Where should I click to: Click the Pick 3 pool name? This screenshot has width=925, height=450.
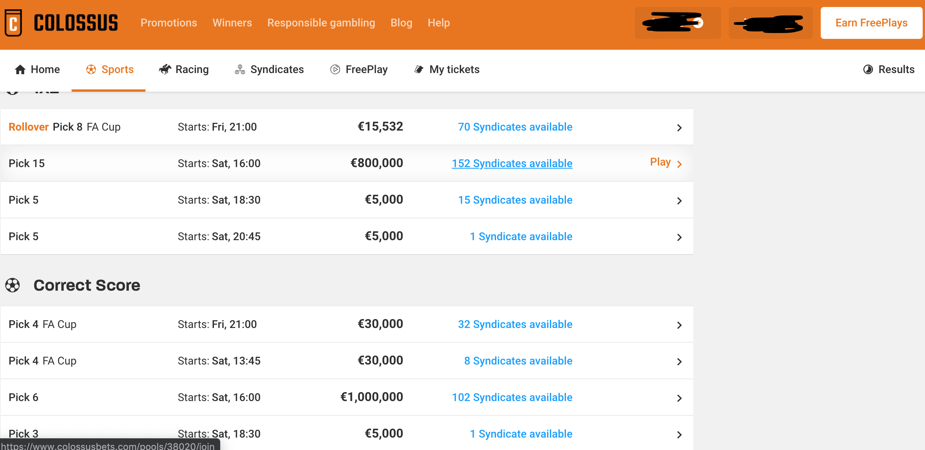tap(23, 434)
